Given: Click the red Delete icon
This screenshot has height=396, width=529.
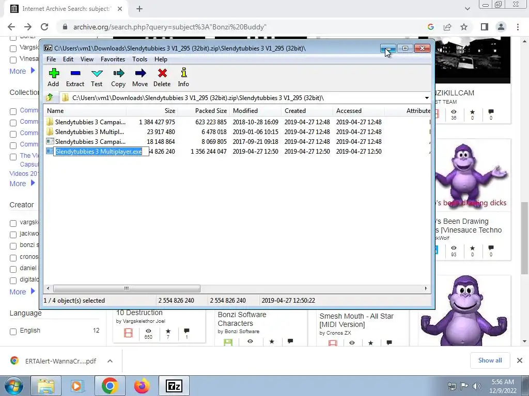Looking at the screenshot, I should tap(162, 78).
